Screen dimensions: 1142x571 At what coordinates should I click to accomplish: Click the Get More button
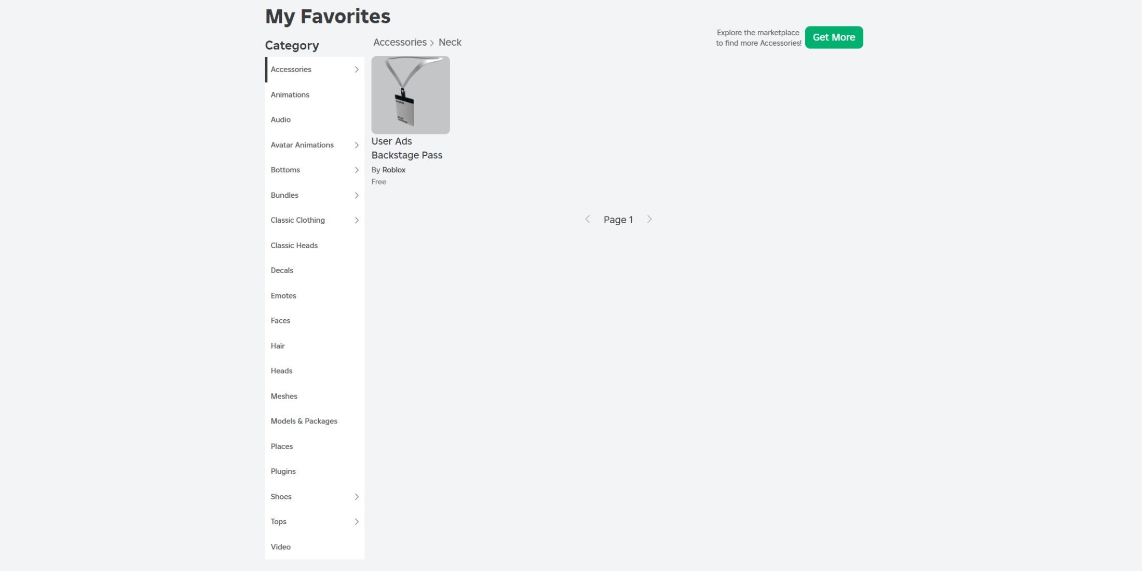point(834,37)
